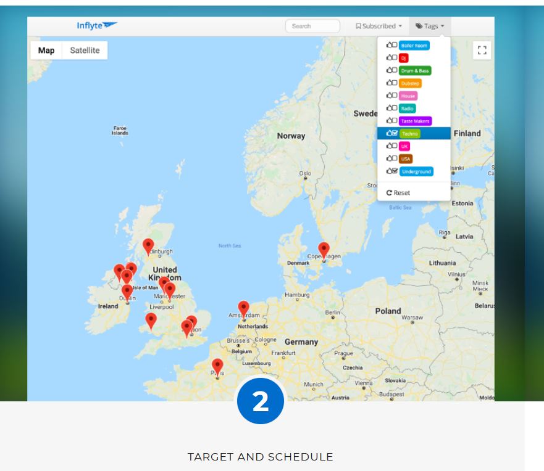Choose the Boiler Room tag label

coord(414,46)
